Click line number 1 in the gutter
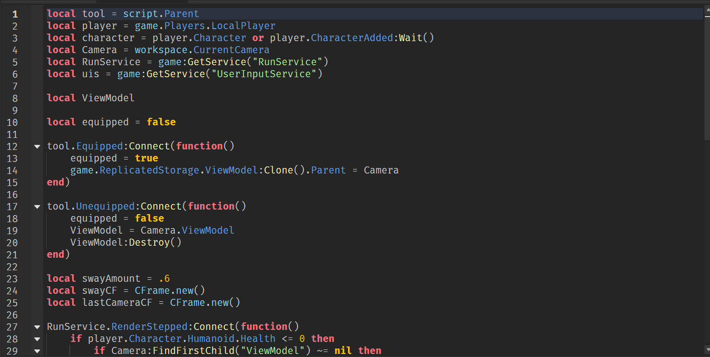The width and height of the screenshot is (710, 357). pyautogui.click(x=15, y=14)
